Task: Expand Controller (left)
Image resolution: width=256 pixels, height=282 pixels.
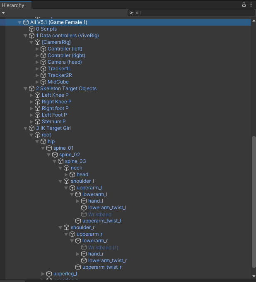Action: (37, 49)
